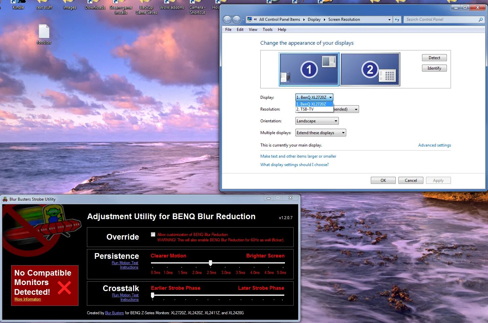Open the Display dropdown showing BenQ XL2720Z
The width and height of the screenshot is (488, 323).
(314, 97)
